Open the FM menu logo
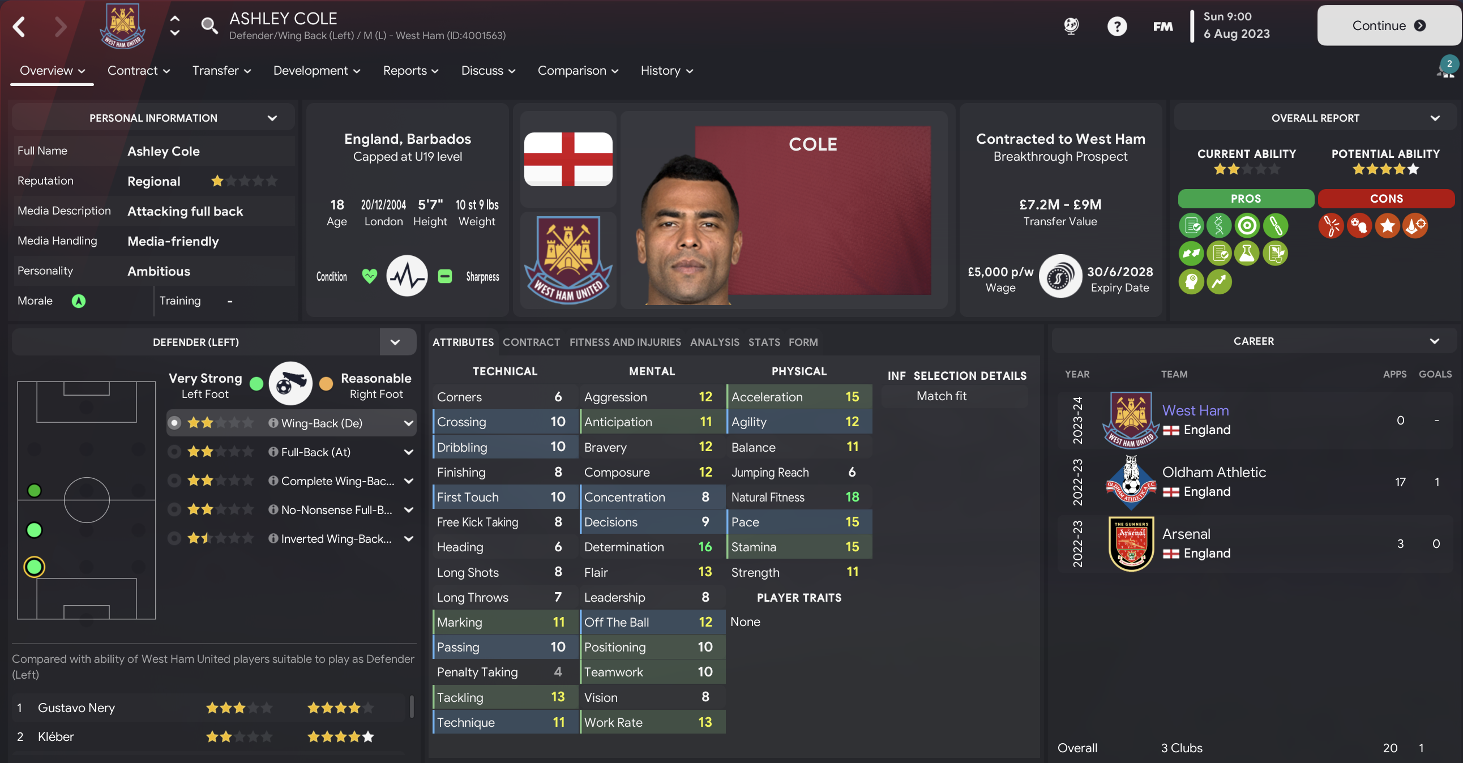 pyautogui.click(x=1162, y=26)
